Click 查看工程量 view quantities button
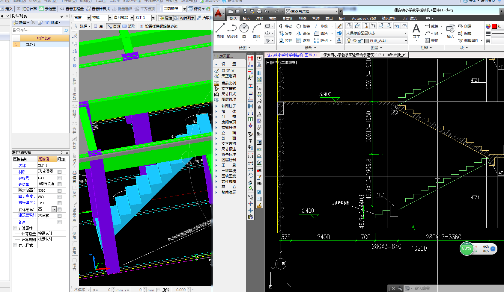 pos(72,9)
